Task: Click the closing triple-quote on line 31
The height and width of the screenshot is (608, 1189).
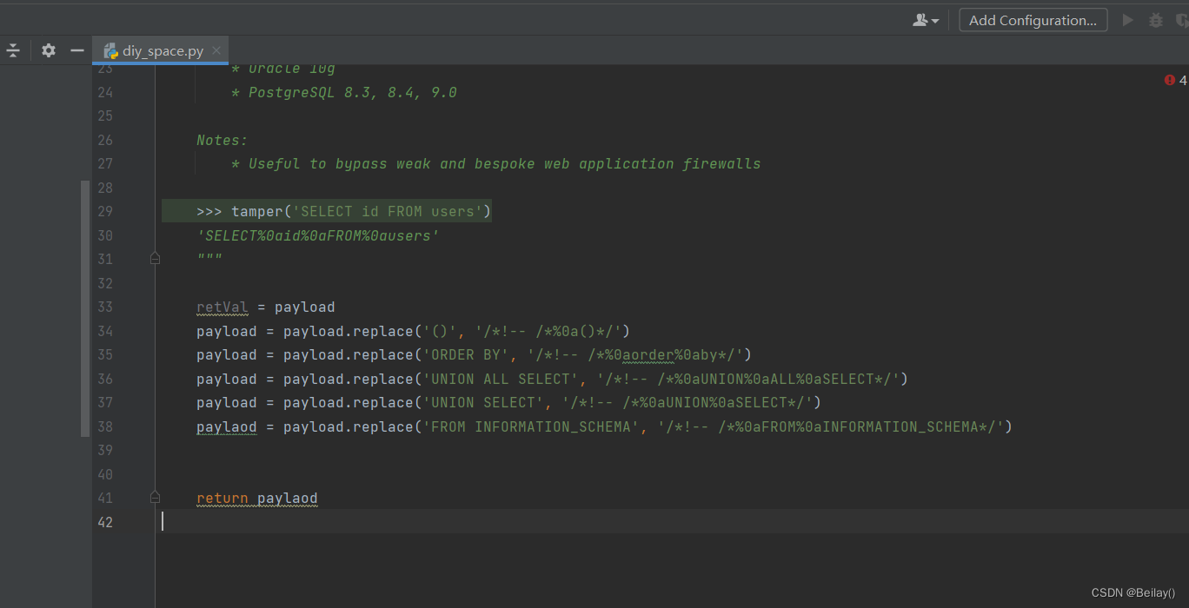Action: coord(209,259)
